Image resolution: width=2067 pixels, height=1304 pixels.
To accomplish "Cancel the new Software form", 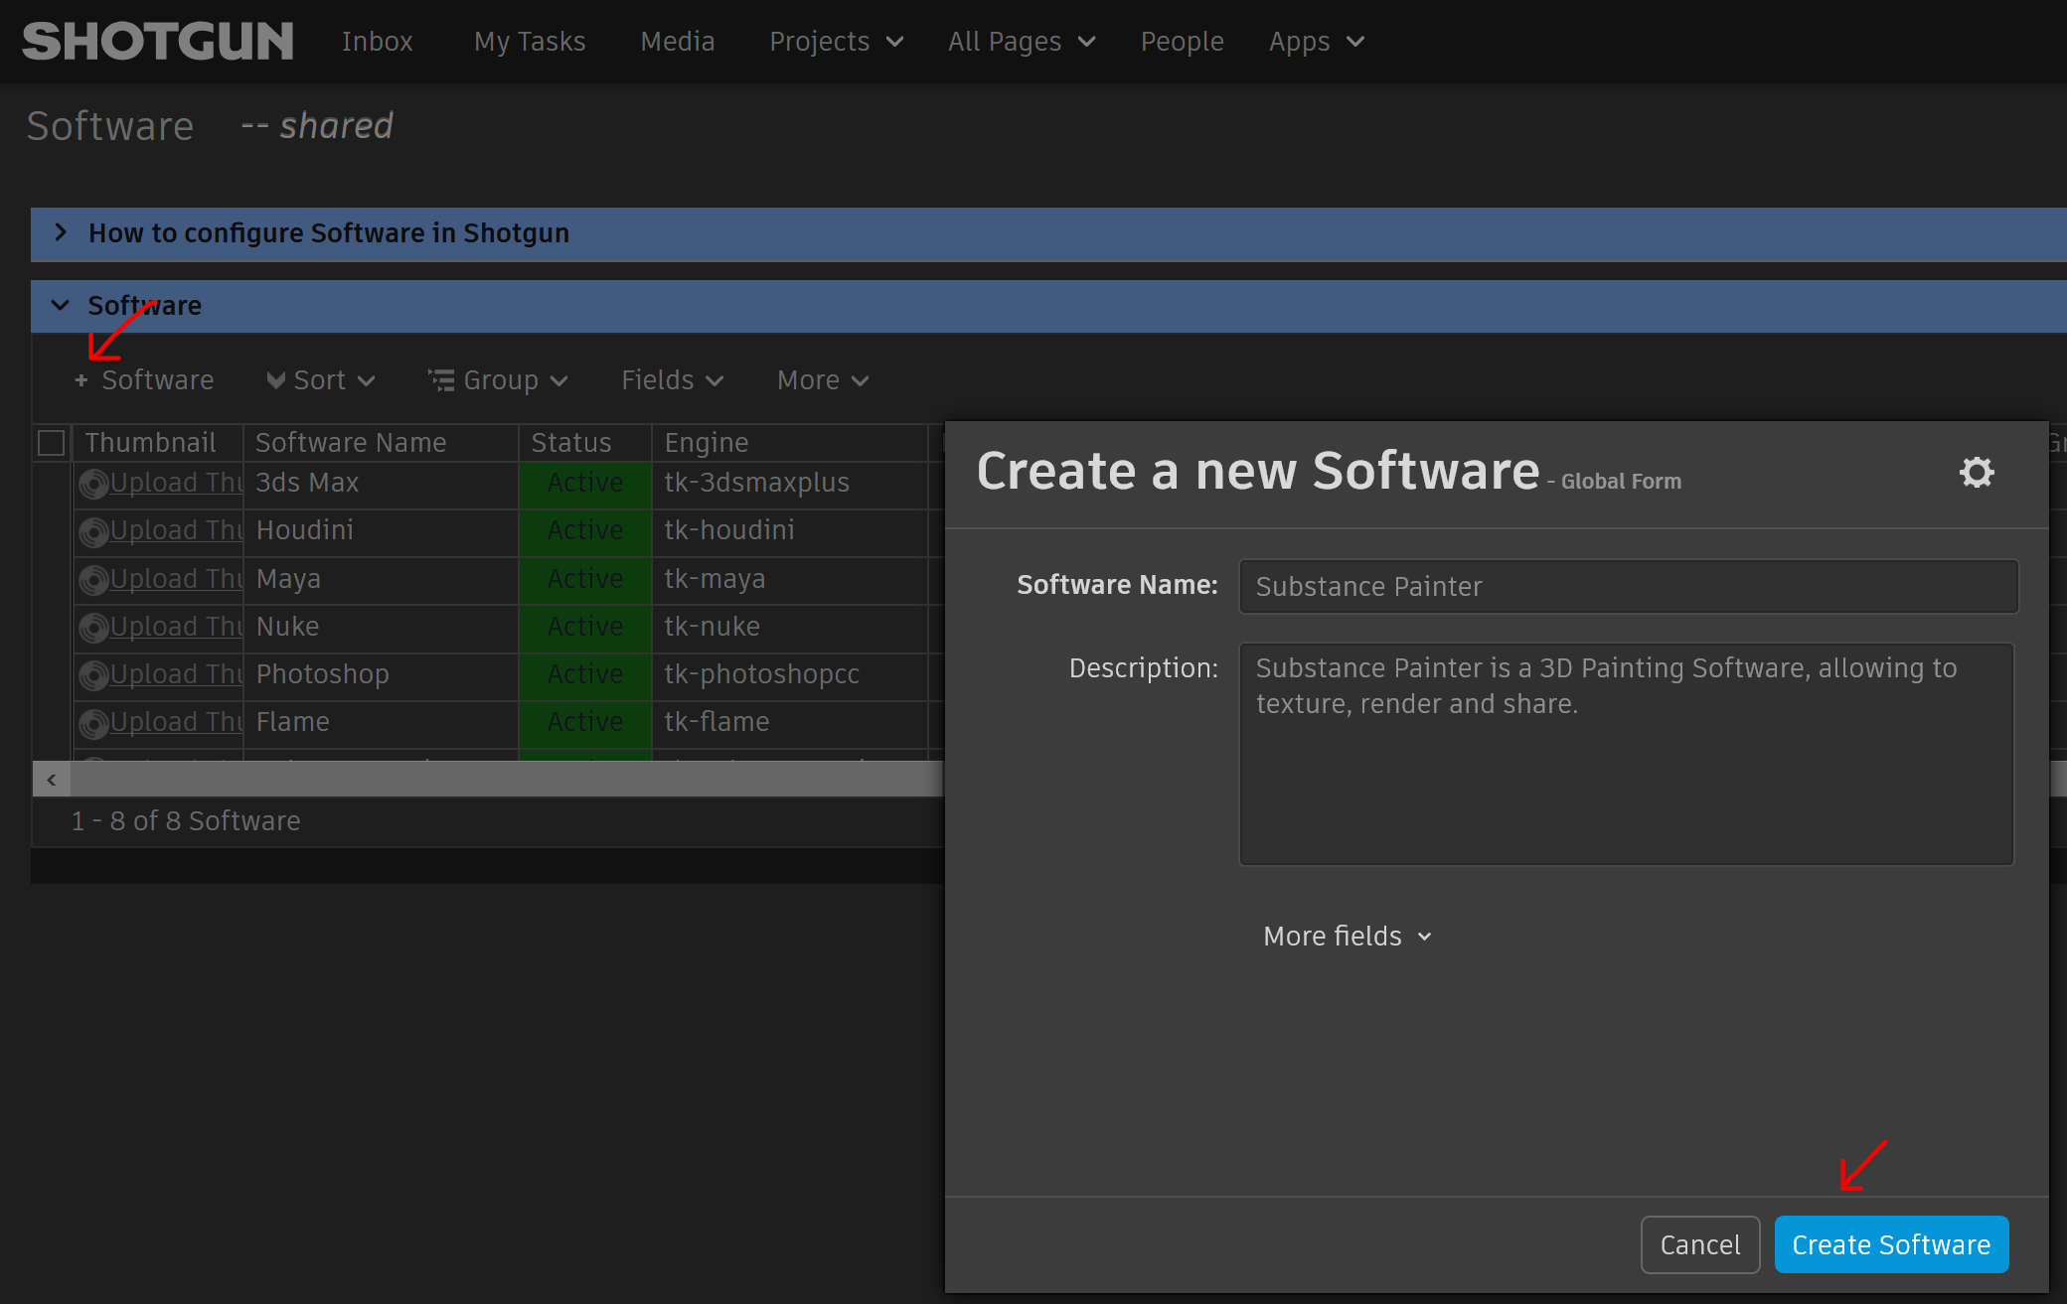I will click(x=1699, y=1244).
